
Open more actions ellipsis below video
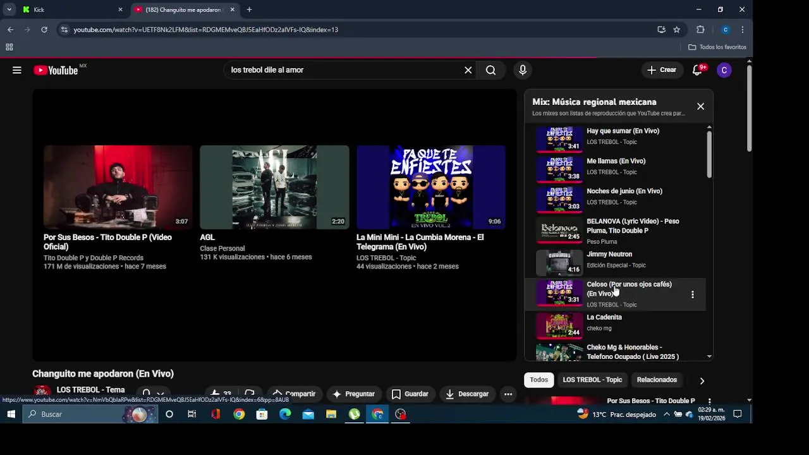508,394
